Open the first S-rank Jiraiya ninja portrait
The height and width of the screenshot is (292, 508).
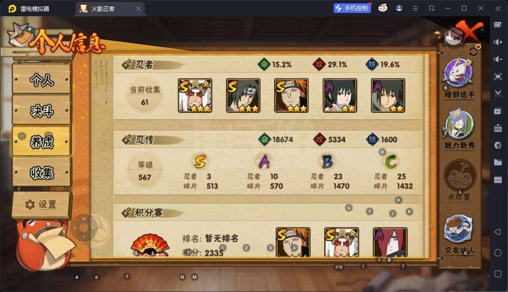coord(195,96)
